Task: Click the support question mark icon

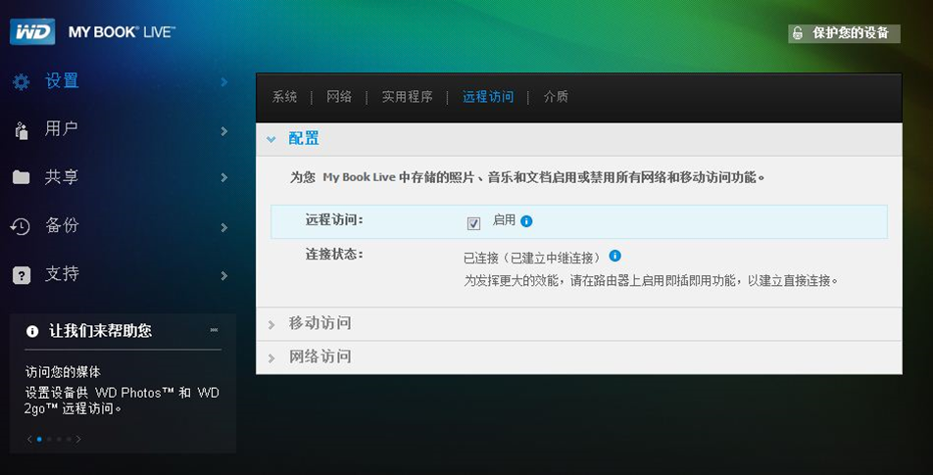Action: 21,275
